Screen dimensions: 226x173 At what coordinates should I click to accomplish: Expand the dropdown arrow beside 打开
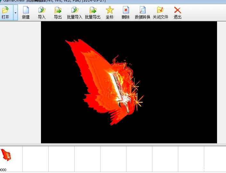click(x=16, y=12)
